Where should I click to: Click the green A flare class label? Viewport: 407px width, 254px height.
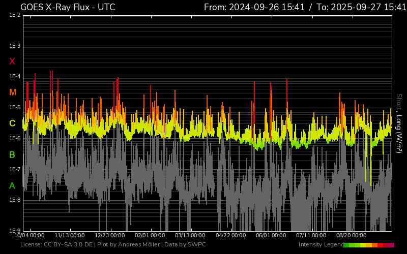[x=12, y=186]
